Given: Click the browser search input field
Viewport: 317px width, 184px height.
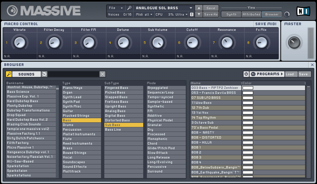Looking at the screenshot, I should (x=73, y=74).
